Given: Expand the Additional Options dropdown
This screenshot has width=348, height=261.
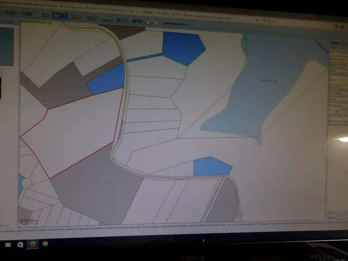Looking at the screenshot, I should click(x=176, y=23).
